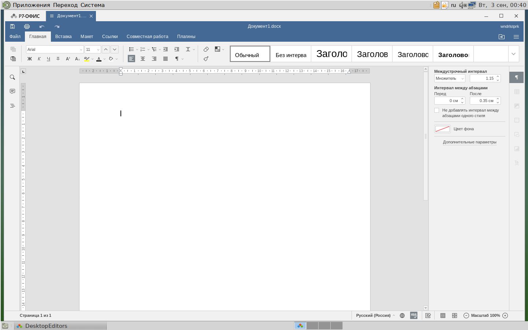Screen dimensions: 528x330
Task: Clear formatting with eraser icon
Action: 206,49
